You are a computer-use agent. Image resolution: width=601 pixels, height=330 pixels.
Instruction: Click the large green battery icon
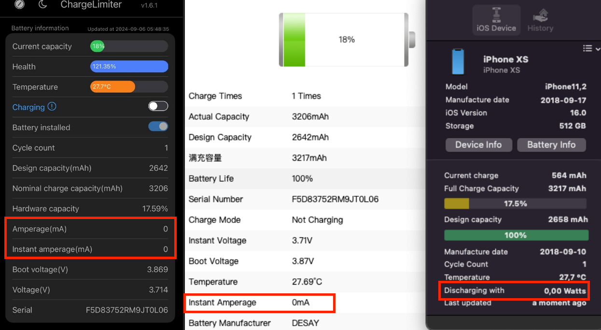click(x=347, y=40)
